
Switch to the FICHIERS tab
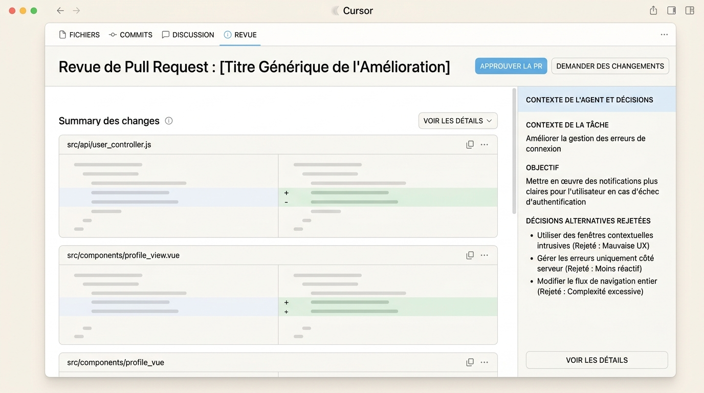pos(79,35)
